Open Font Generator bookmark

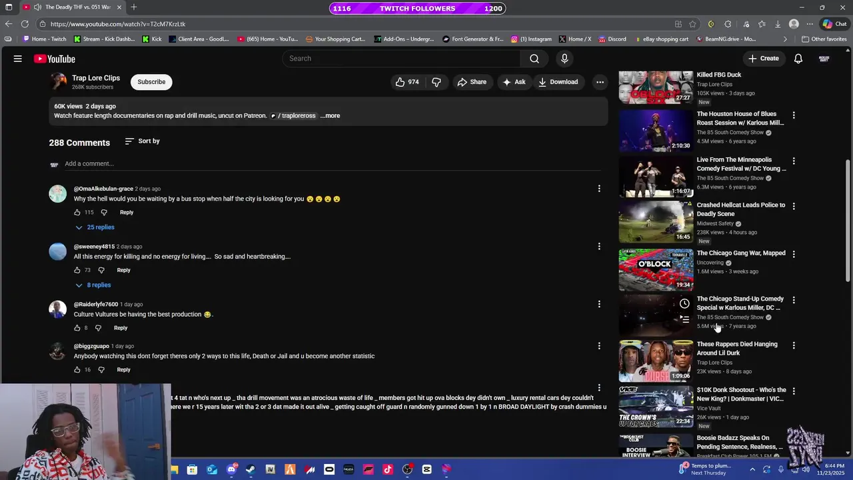click(x=472, y=39)
